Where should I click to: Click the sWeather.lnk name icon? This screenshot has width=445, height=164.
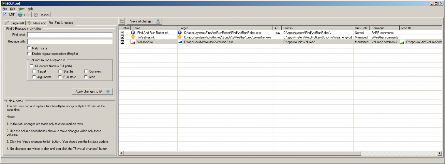pos(133,37)
